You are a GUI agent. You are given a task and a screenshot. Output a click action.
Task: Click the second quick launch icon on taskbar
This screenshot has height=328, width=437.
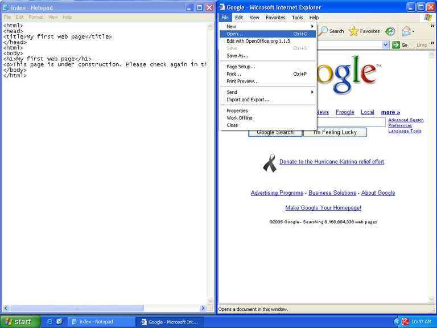59,322
